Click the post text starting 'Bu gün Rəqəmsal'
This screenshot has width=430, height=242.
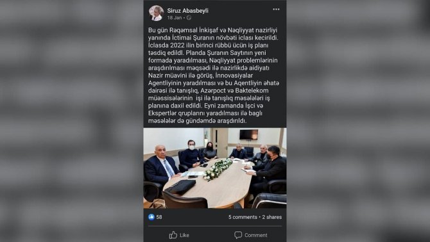214,75
